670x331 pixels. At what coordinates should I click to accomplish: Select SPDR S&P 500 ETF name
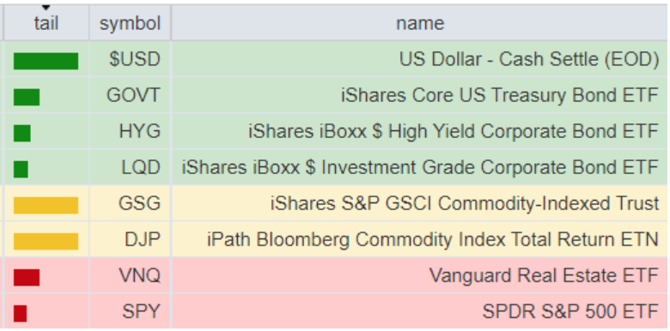[x=570, y=311]
